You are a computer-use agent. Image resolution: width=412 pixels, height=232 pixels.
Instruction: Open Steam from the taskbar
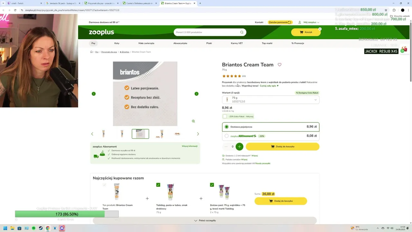point(41,228)
